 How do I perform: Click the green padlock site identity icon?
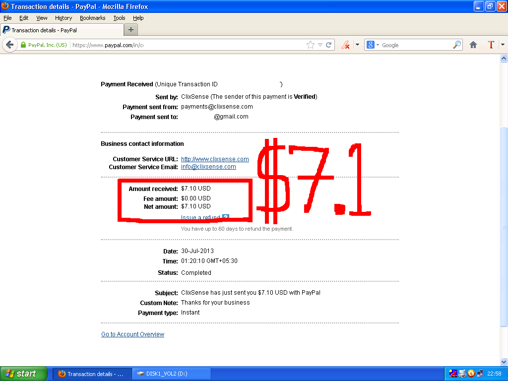(x=23, y=45)
